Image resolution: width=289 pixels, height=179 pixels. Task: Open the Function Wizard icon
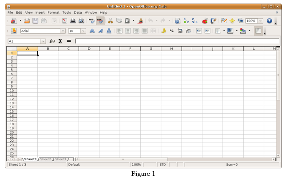pyautogui.click(x=52, y=41)
